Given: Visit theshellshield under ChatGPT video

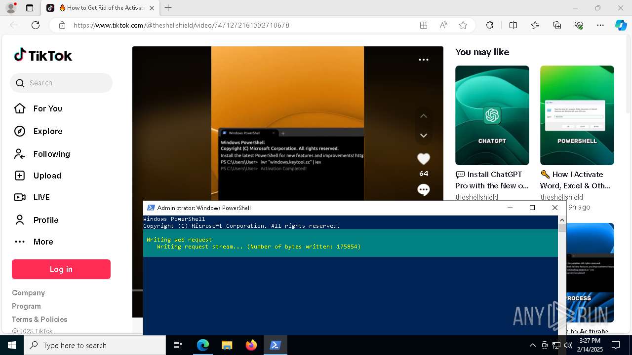Looking at the screenshot, I should tap(476, 197).
